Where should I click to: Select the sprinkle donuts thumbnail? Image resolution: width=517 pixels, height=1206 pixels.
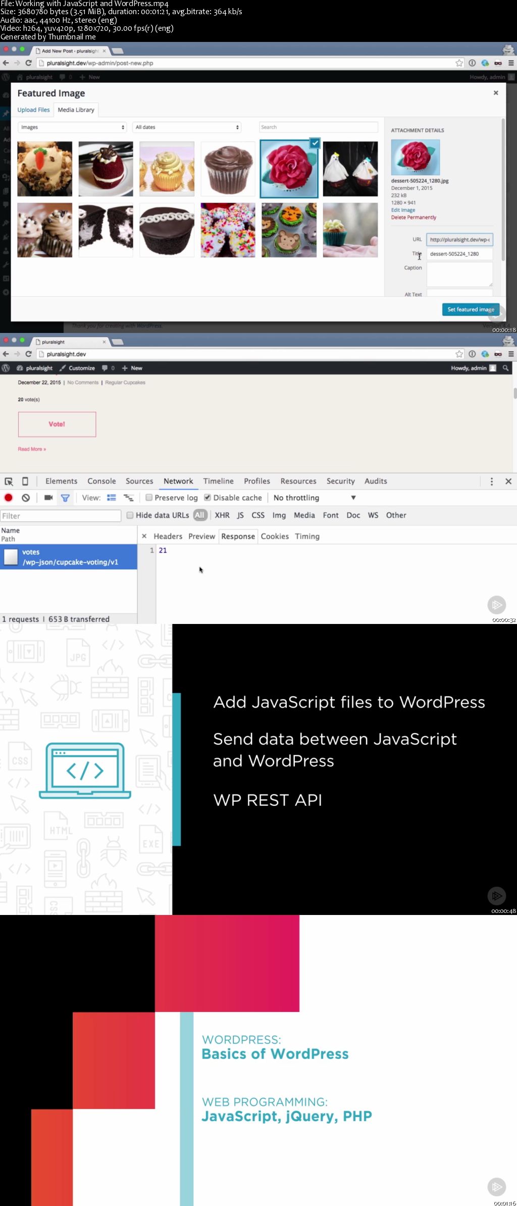pos(228,230)
